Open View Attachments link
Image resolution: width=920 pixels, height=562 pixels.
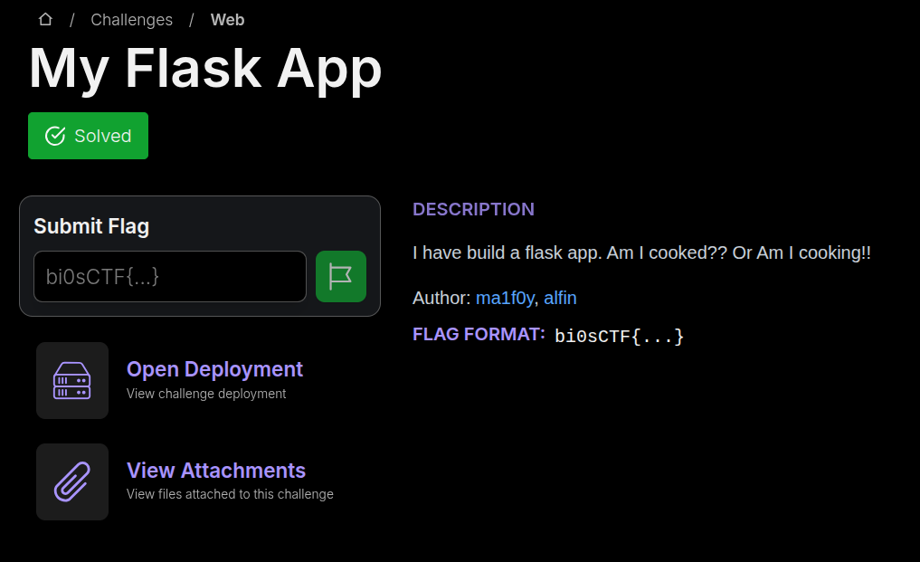tap(216, 471)
